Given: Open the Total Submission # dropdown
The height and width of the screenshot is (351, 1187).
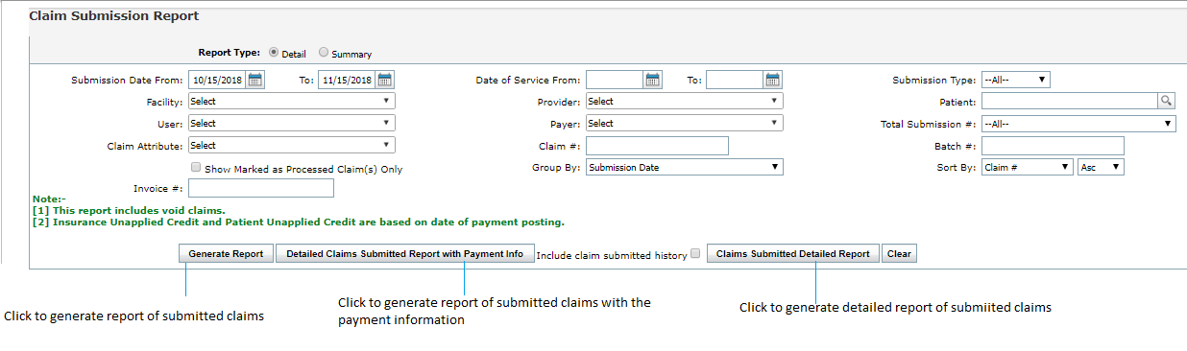Looking at the screenshot, I should [x=1078, y=123].
